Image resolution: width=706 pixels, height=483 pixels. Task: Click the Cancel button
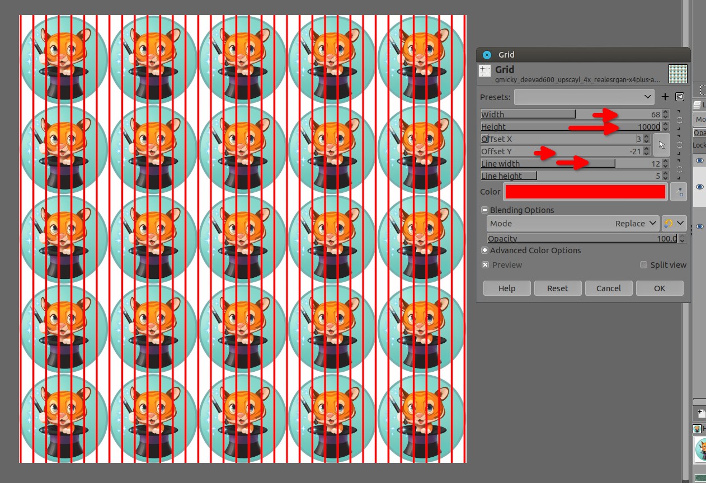pos(608,288)
